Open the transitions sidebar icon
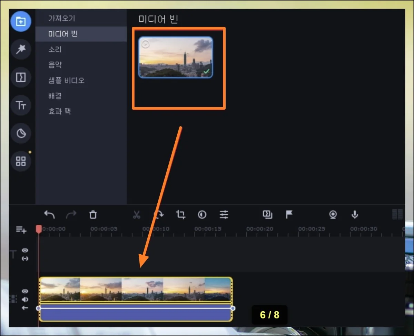This screenshot has height=336, width=414. click(21, 77)
